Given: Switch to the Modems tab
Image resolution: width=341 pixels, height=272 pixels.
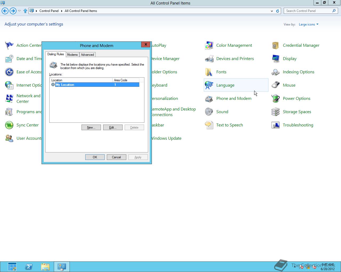Looking at the screenshot, I should click(72, 55).
